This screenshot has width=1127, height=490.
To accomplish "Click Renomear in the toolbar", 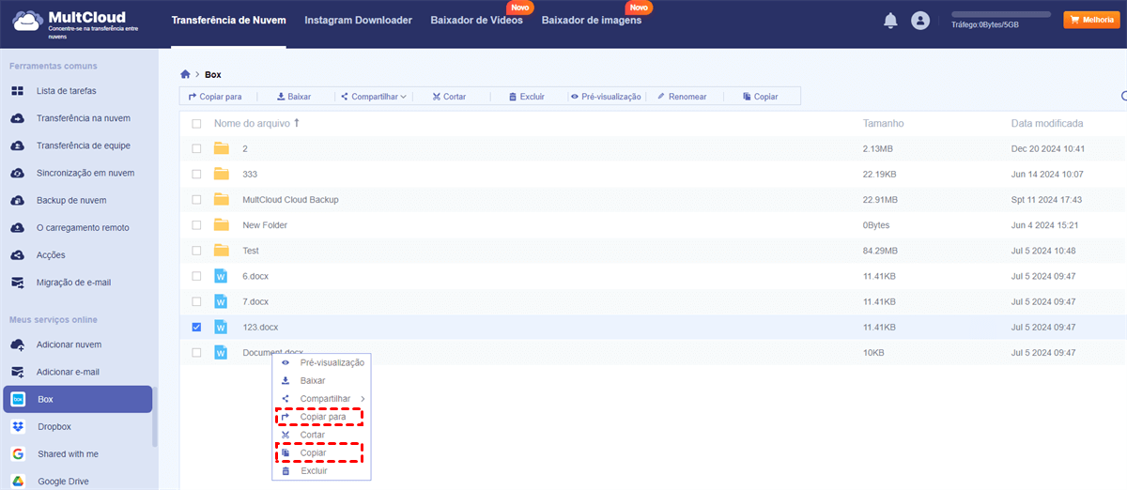I will click(681, 97).
